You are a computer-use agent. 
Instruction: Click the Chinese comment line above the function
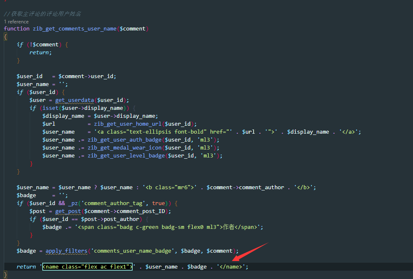[42, 14]
